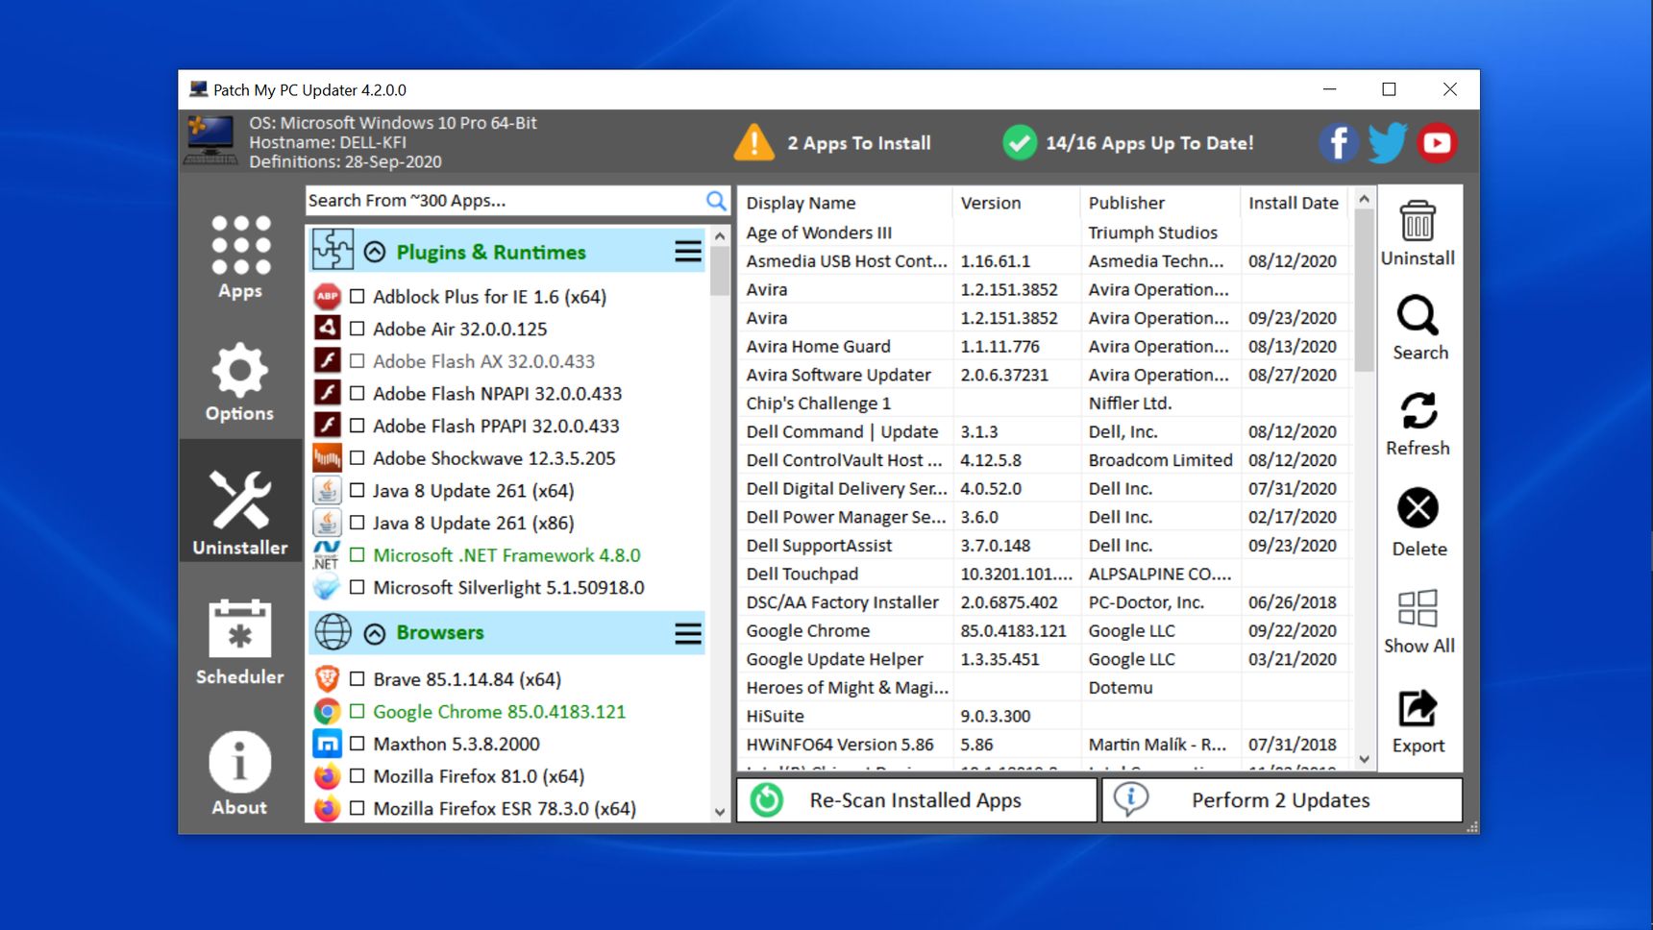1653x930 pixels.
Task: Select Chip's Challenge 1 row
Action: pos(1045,404)
